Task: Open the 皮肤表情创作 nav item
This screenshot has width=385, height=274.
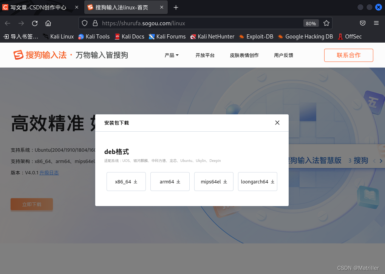Action: (x=244, y=55)
